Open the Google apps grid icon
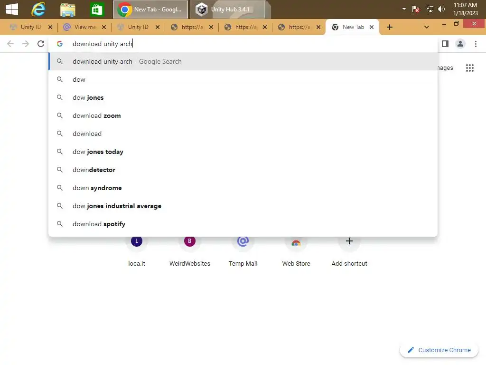Image resolution: width=486 pixels, height=365 pixels. (x=470, y=67)
